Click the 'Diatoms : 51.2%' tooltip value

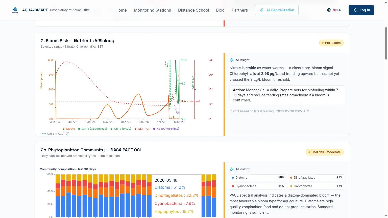pos(170,187)
